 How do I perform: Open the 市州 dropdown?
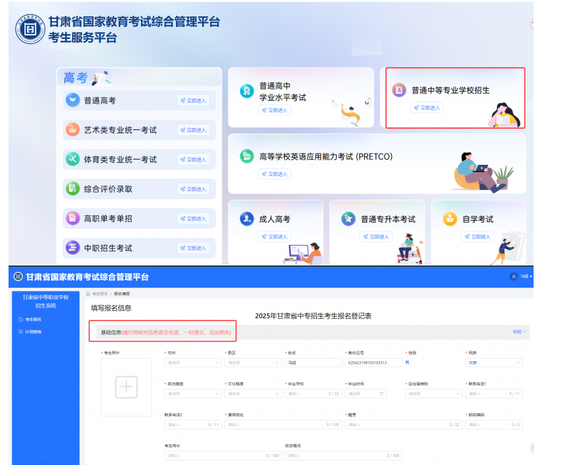coord(192,363)
